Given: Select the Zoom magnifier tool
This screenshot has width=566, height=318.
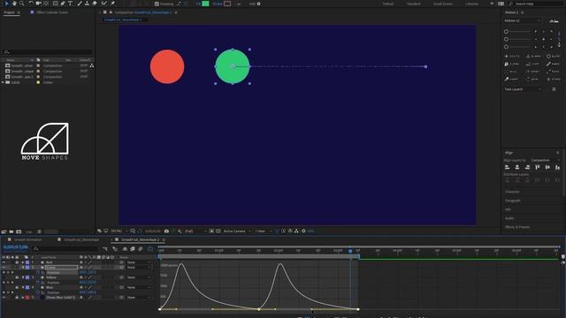Looking at the screenshot, I should [21, 4].
